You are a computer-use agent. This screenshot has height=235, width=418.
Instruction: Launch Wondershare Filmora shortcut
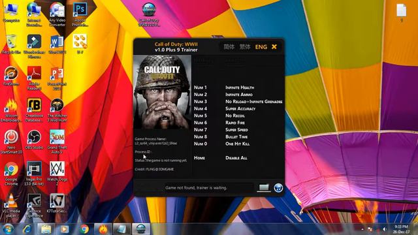pyautogui.click(x=34, y=46)
